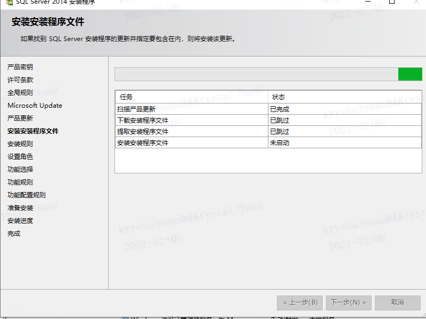This screenshot has width=426, height=319.
Task: Open the 产品更新 step
Action: pos(20,118)
